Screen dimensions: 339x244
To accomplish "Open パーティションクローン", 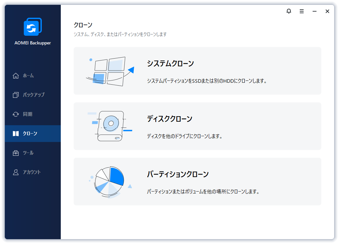I will click(x=178, y=174).
